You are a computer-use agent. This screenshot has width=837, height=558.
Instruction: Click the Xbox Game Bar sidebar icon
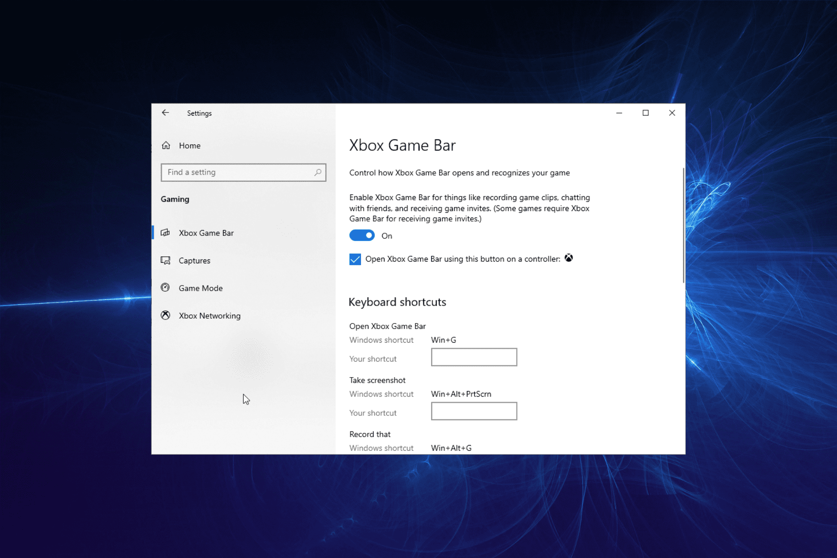point(165,232)
